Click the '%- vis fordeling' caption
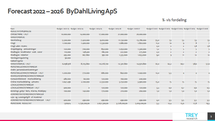The image size is (215, 121). coord(174,20)
